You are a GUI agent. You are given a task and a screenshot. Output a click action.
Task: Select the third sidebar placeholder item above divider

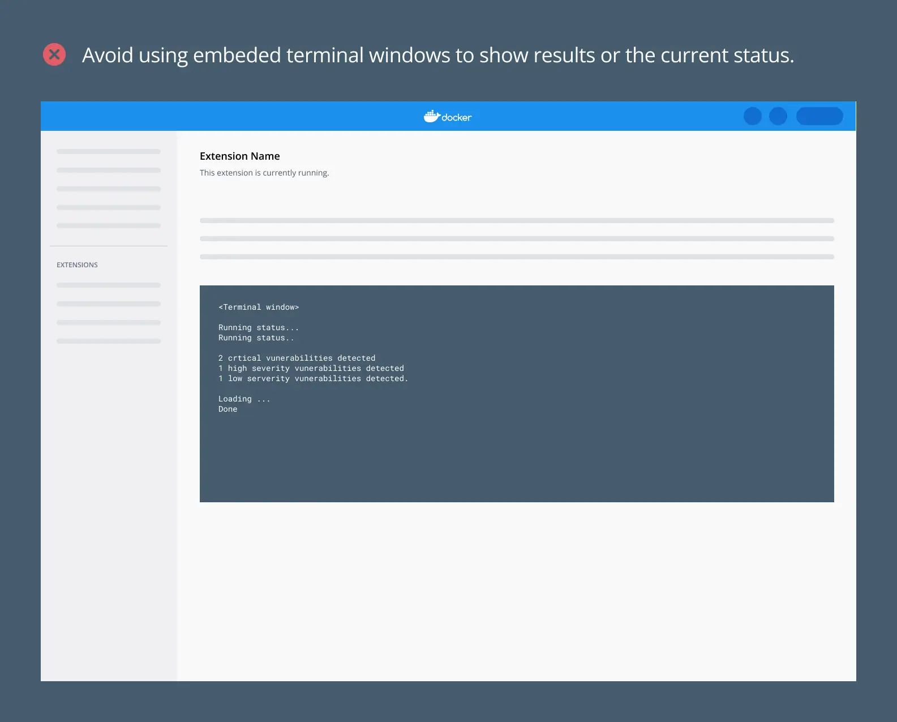[108, 189]
